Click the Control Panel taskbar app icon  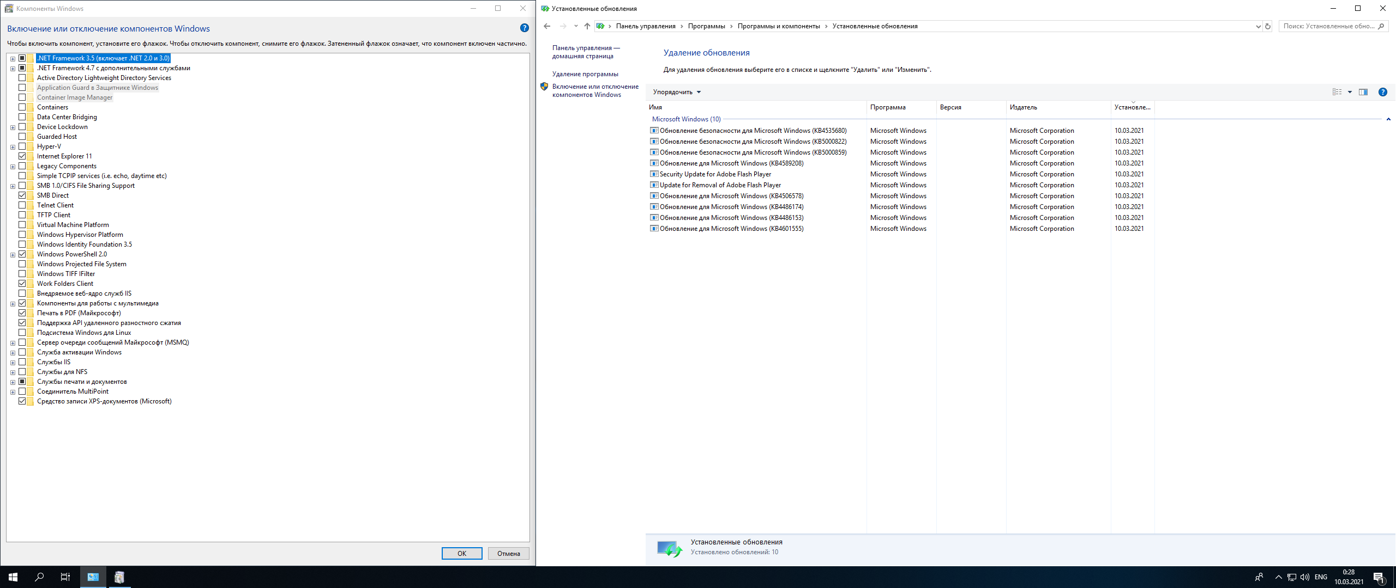93,577
